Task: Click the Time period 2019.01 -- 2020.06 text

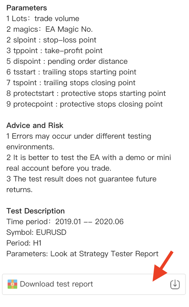Action: 65,222
